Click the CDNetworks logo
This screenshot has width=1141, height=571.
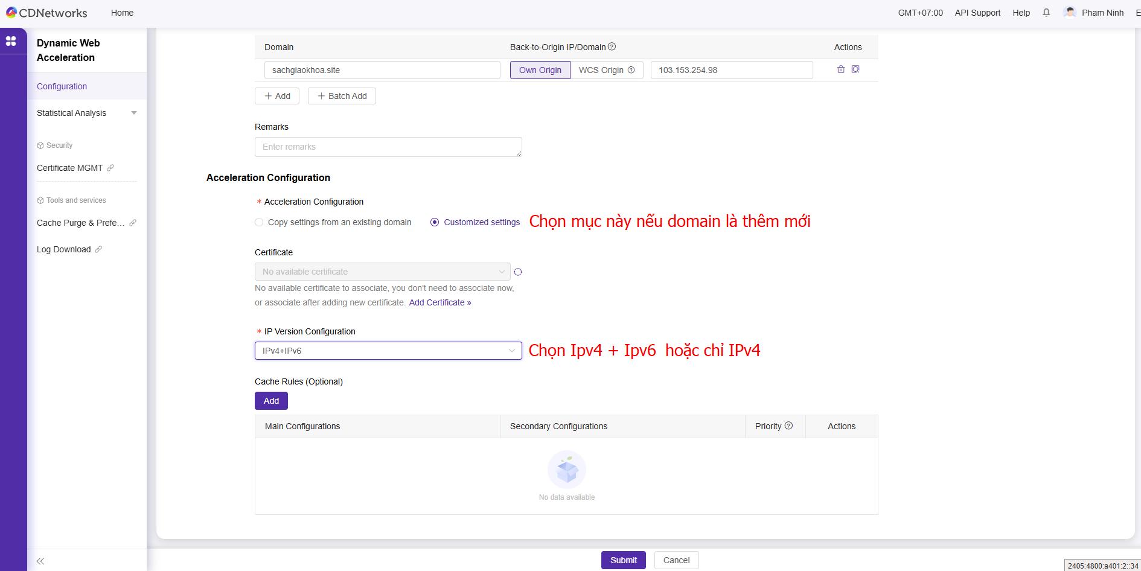point(46,13)
